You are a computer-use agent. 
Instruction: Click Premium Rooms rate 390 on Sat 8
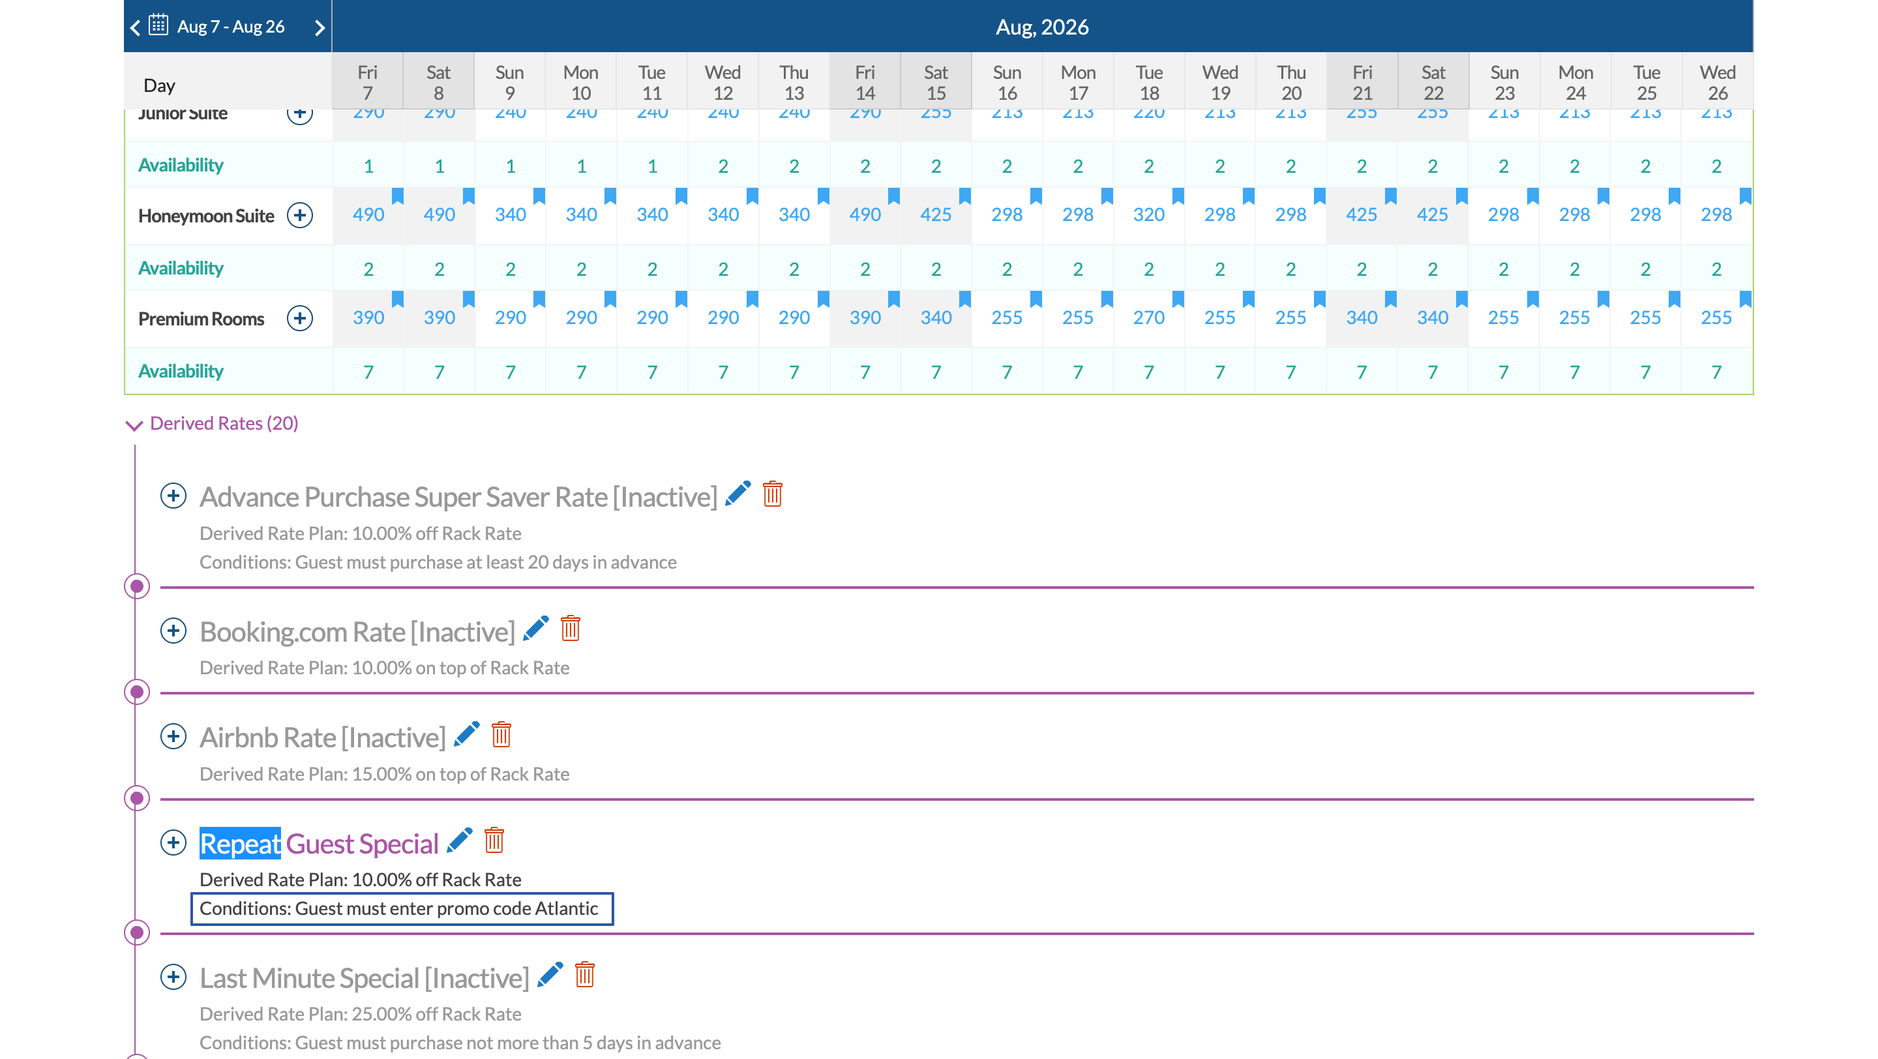tap(439, 318)
